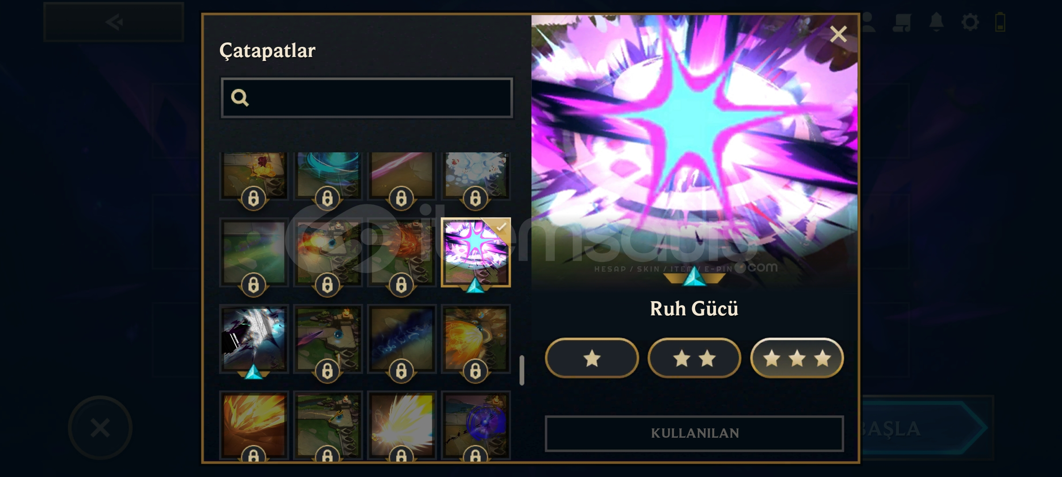The width and height of the screenshot is (1062, 477).
Task: Select the one-star level button
Action: 592,358
